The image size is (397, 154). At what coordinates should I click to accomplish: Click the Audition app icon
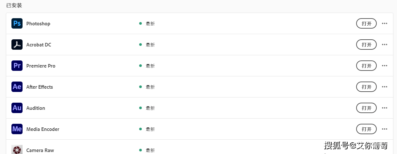17,108
